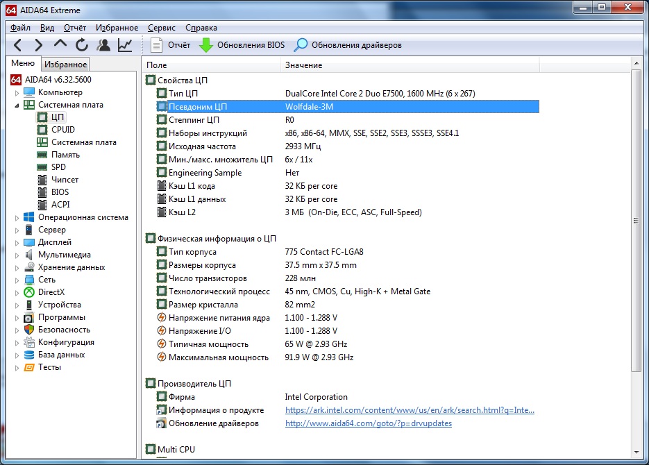Expand the Дисплей tree node
This screenshot has width=649, height=465.
tap(17, 242)
